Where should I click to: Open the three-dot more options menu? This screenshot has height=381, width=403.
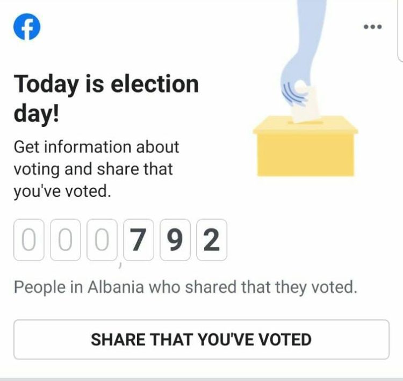point(373,26)
